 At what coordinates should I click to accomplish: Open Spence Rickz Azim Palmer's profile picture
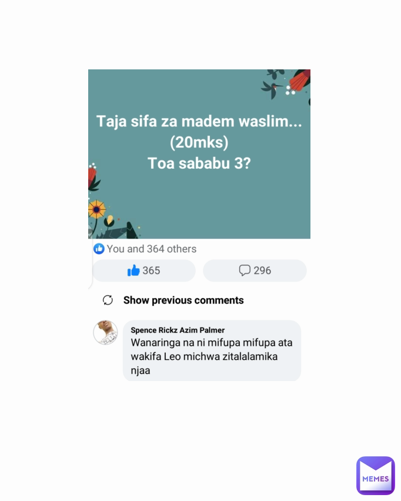105,332
